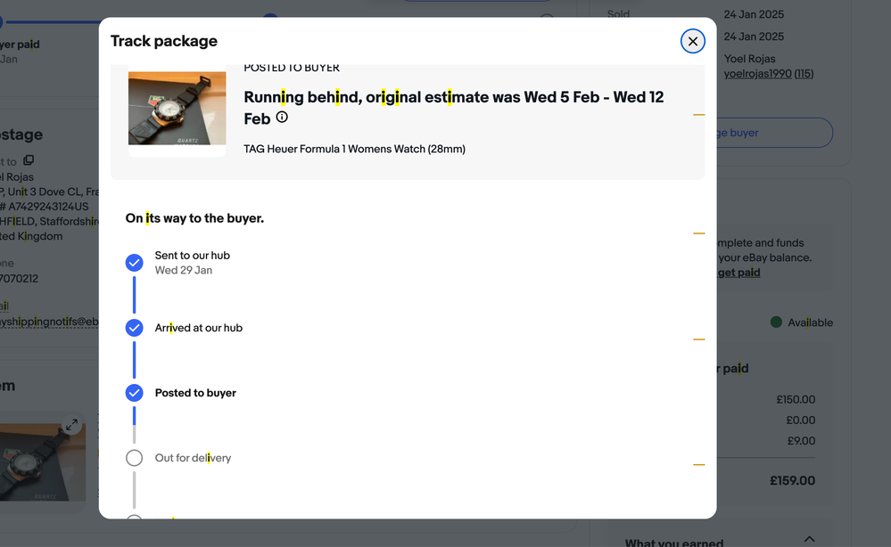Close the Track package dialog
This screenshot has width=891, height=547.
692,41
